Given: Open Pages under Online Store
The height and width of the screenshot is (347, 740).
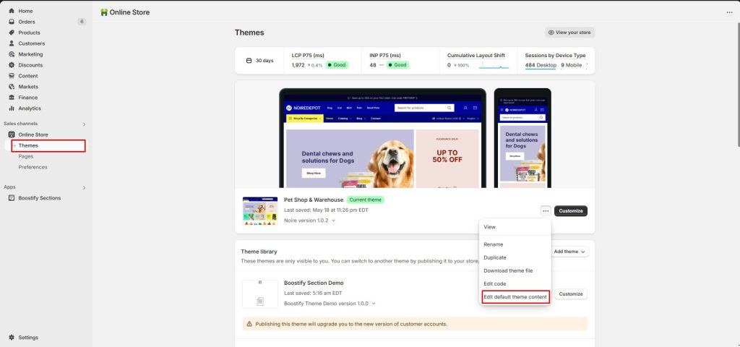Looking at the screenshot, I should (26, 156).
